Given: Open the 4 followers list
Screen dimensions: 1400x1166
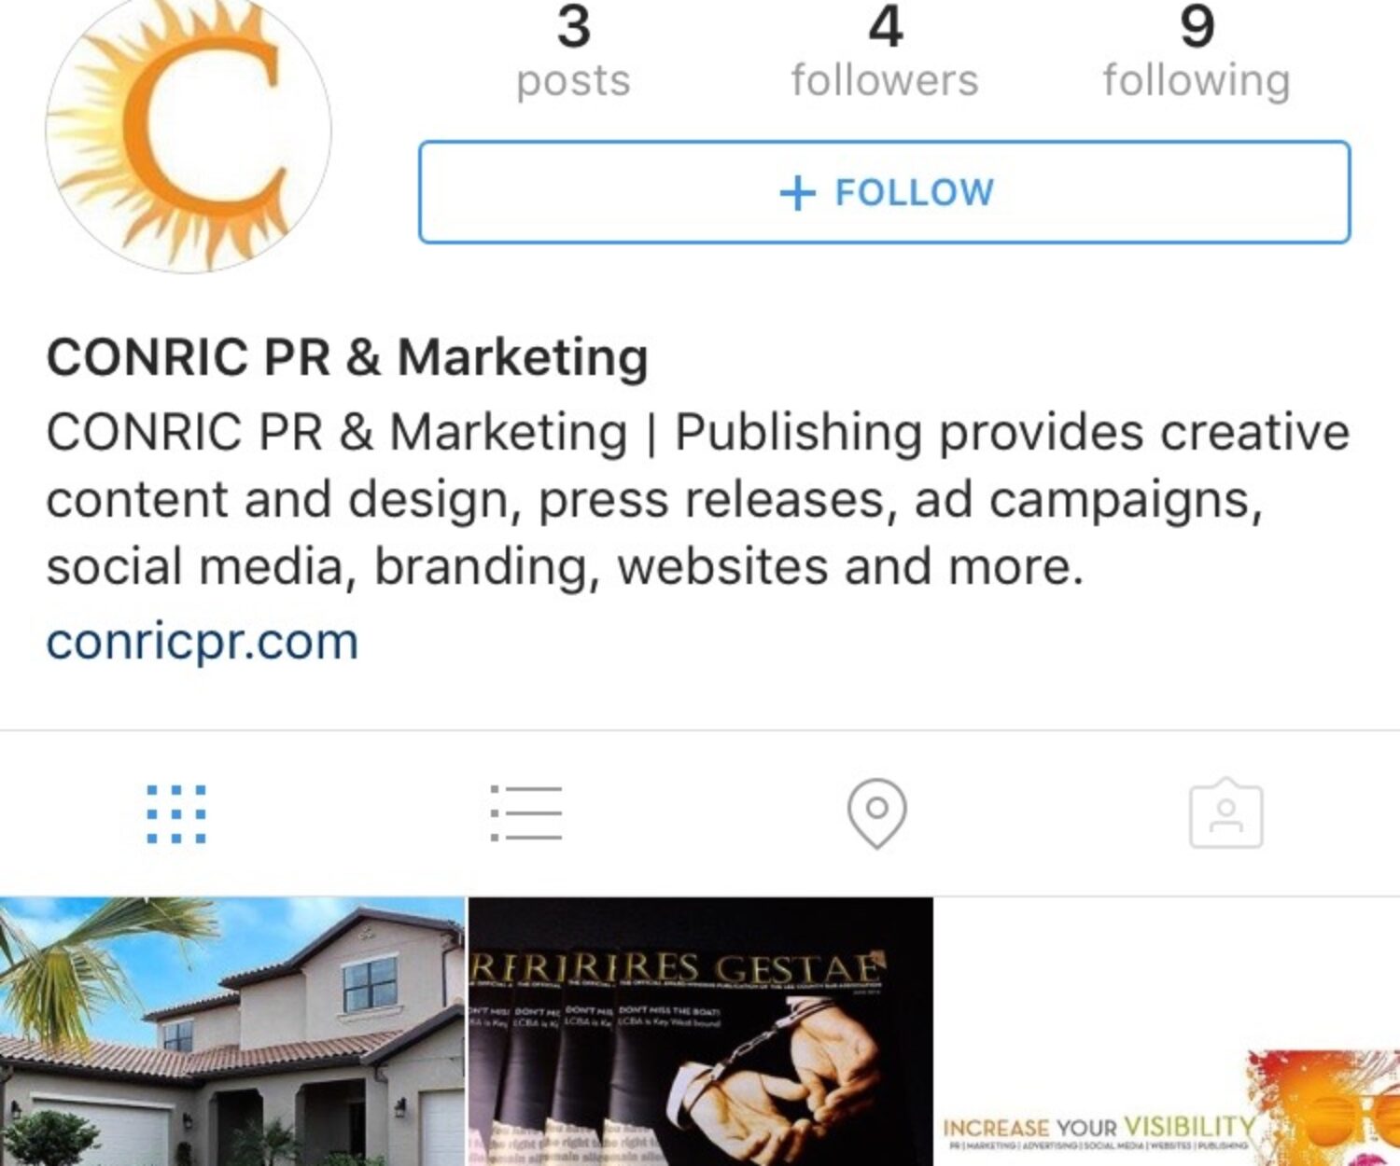Looking at the screenshot, I should (885, 51).
